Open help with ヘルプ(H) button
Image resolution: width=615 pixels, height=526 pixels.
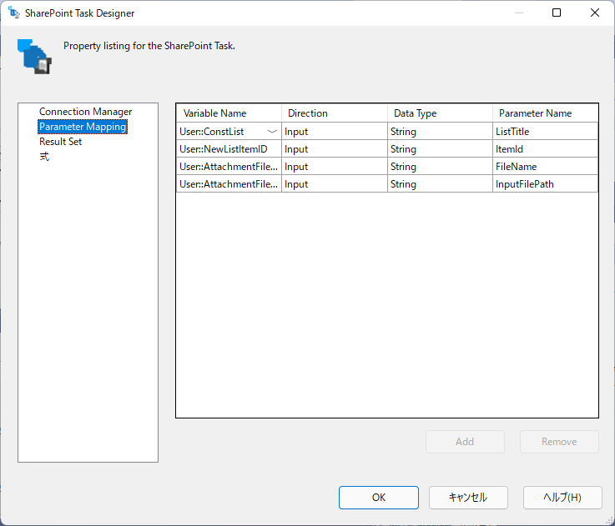click(x=562, y=498)
